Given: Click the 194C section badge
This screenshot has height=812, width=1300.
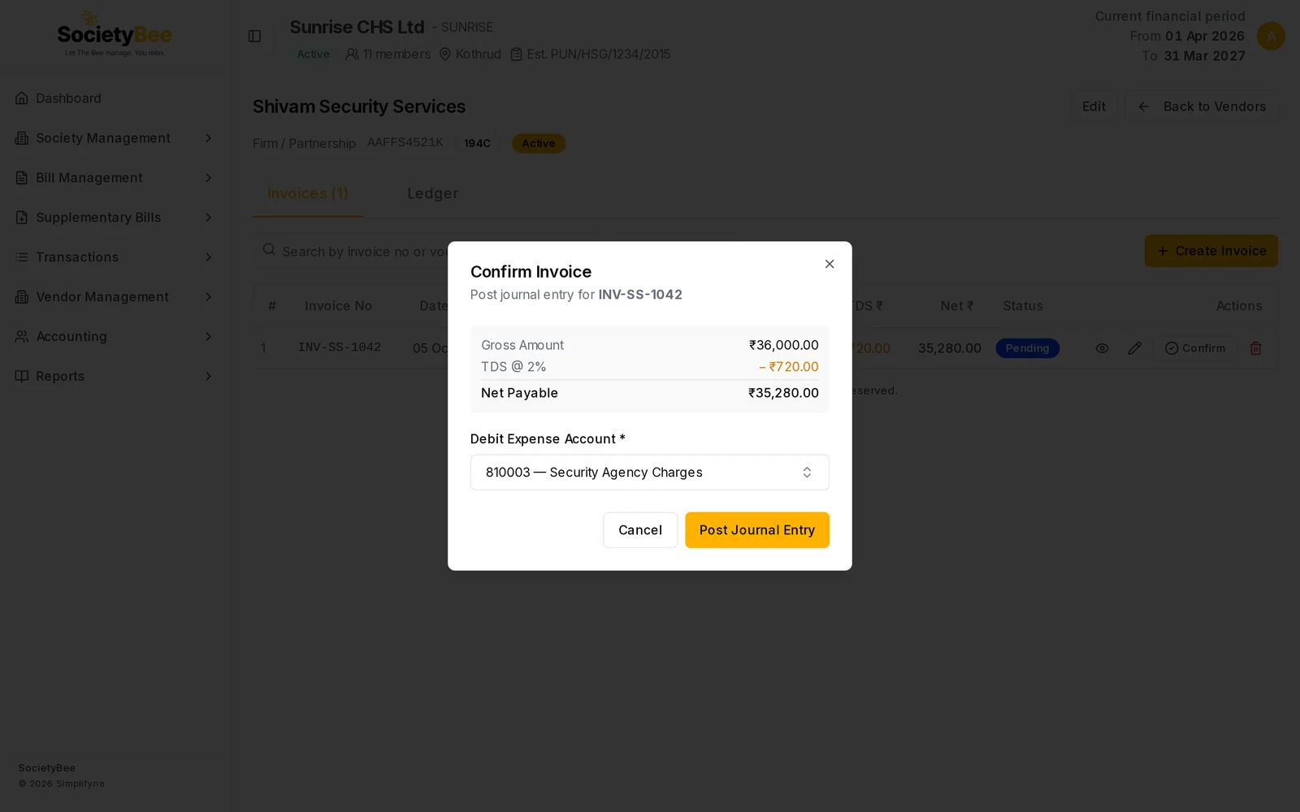Looking at the screenshot, I should coord(477,144).
